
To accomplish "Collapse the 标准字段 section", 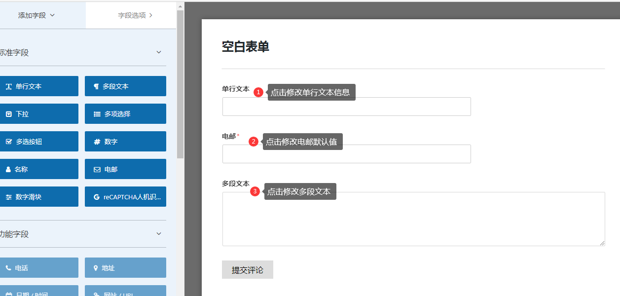I will [159, 52].
